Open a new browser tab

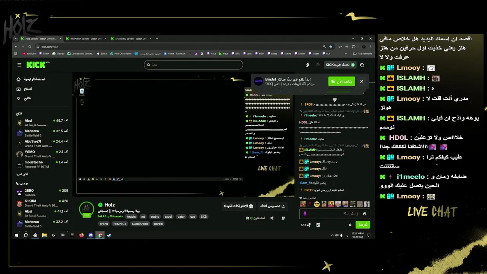click(157, 38)
